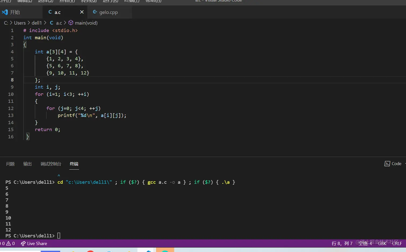This screenshot has height=252, width=406.
Task: Select the 终端 terminal tab
Action: click(74, 164)
